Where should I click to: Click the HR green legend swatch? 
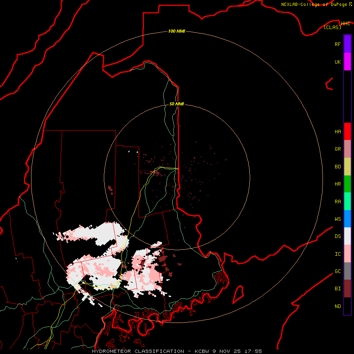[347, 184]
